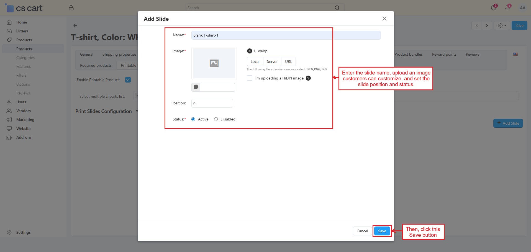This screenshot has height=252, width=531.
Task: Open the notifications bell icon
Action: [x=507, y=8]
